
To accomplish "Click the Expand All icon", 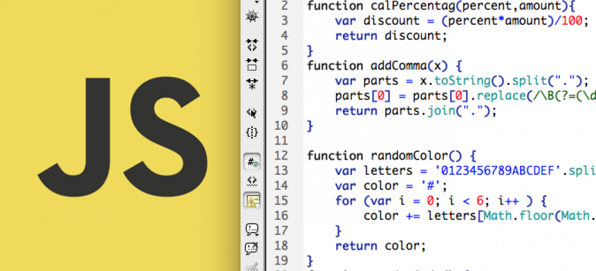I will tap(252, 84).
